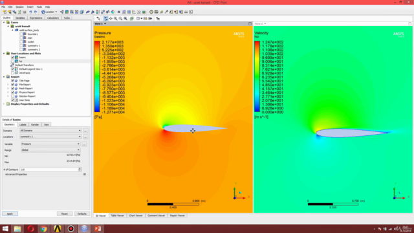This screenshot has height=233, width=414.
Task: Open the Location dropdown in toolbar
Action: point(49,12)
